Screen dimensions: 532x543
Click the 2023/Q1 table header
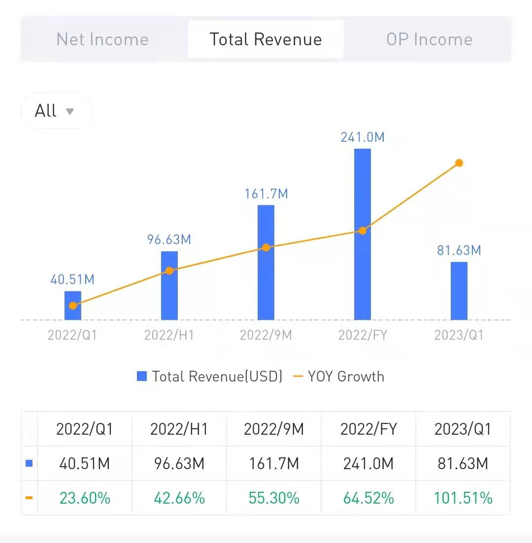[x=463, y=429]
